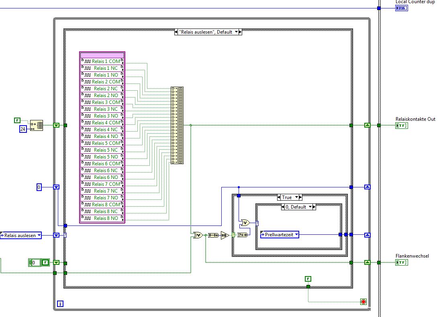Screen dimensions: 439x317
Task: Click the numeric constant 24
Action: pyautogui.click(x=23, y=129)
